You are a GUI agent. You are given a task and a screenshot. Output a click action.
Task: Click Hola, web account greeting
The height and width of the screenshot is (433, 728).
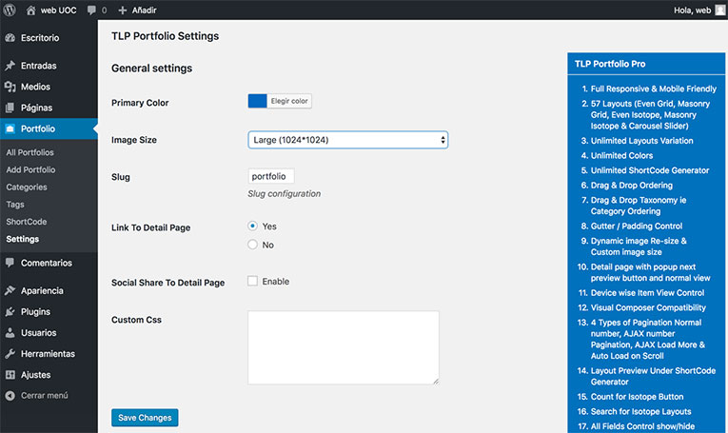[692, 10]
